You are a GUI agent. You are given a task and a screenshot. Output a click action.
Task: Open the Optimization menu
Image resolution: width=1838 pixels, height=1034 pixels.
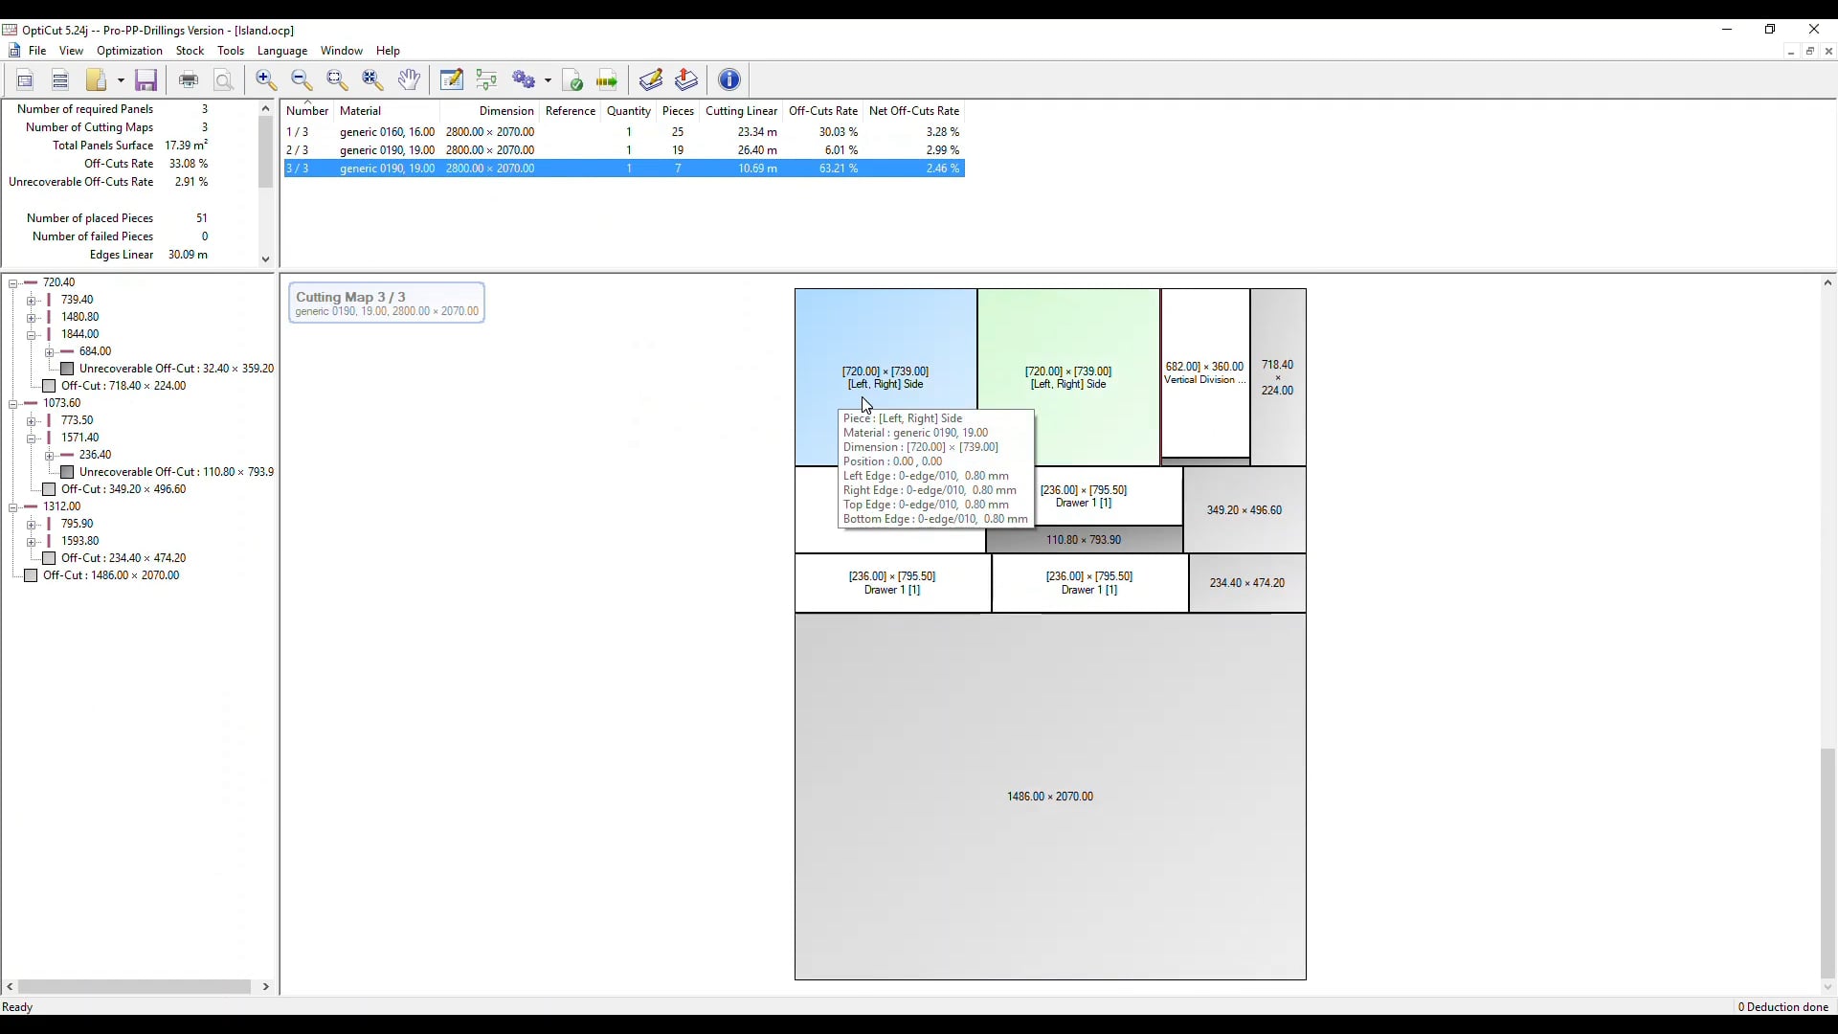[130, 52]
